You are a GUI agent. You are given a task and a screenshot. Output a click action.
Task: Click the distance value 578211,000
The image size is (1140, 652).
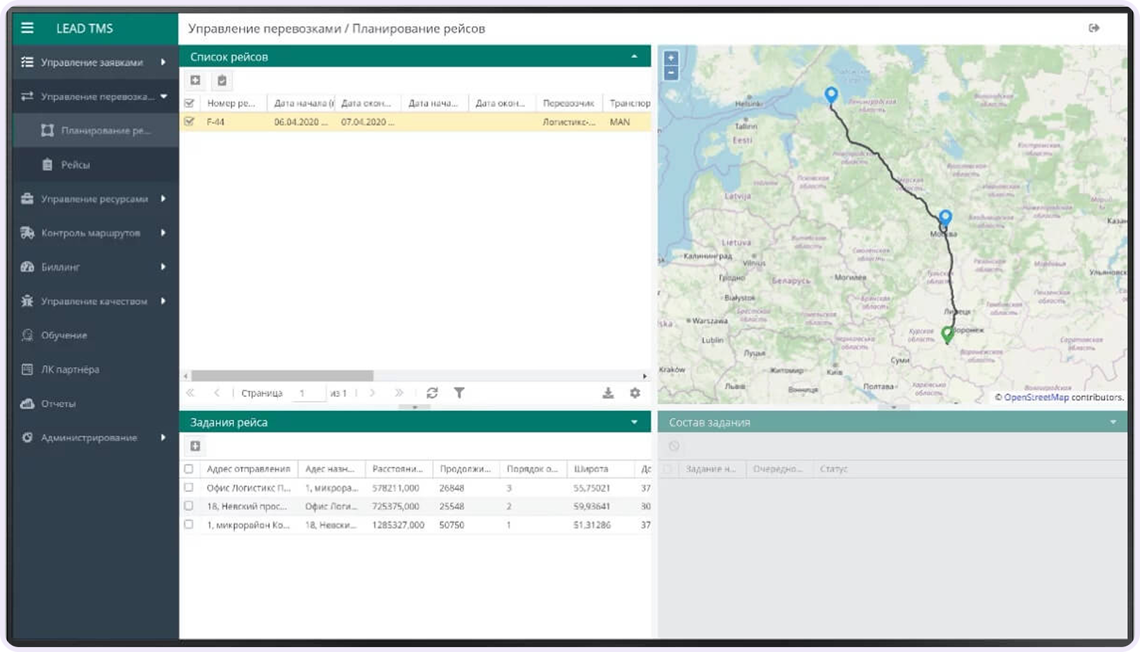point(396,488)
